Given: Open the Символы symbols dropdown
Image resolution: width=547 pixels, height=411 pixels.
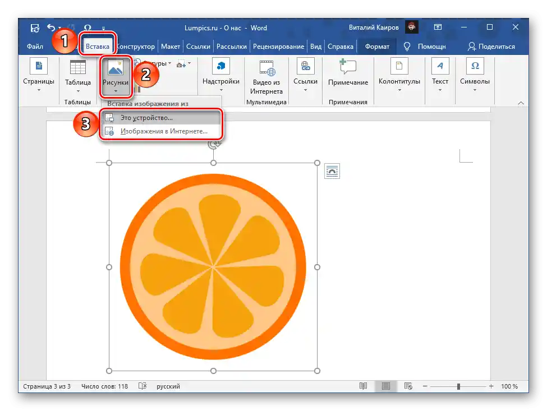Looking at the screenshot, I should click(475, 76).
